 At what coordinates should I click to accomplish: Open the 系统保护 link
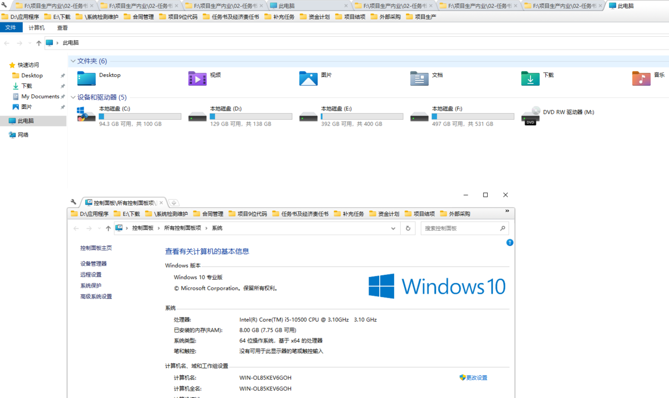pyautogui.click(x=91, y=286)
